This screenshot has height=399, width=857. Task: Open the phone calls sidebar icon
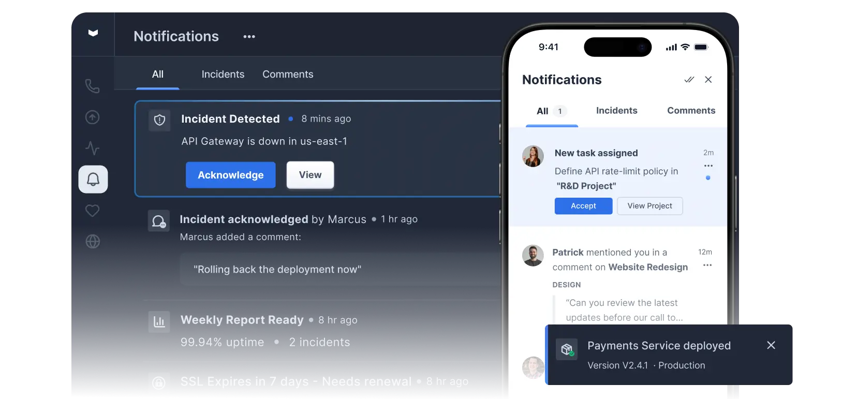93,86
